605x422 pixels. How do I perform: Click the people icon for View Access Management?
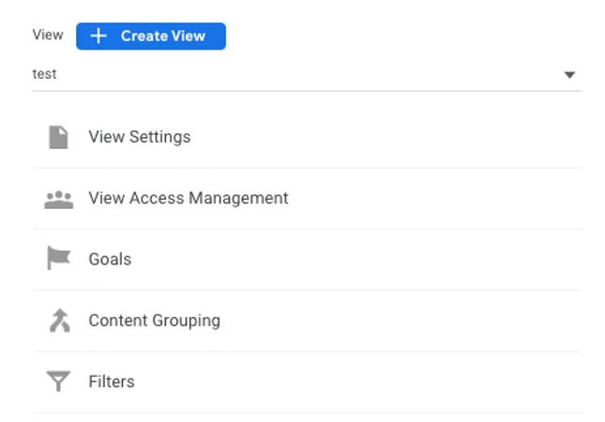coord(59,199)
